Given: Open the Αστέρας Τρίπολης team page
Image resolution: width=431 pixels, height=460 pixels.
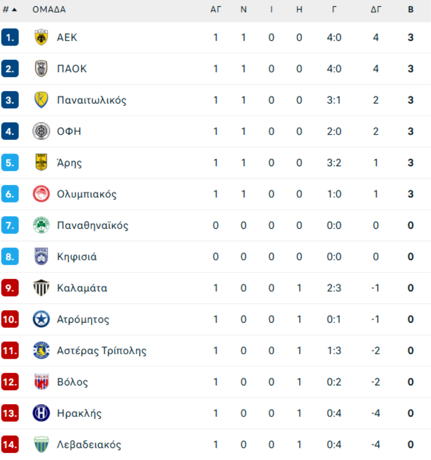Looking at the screenshot, I should point(102,351).
